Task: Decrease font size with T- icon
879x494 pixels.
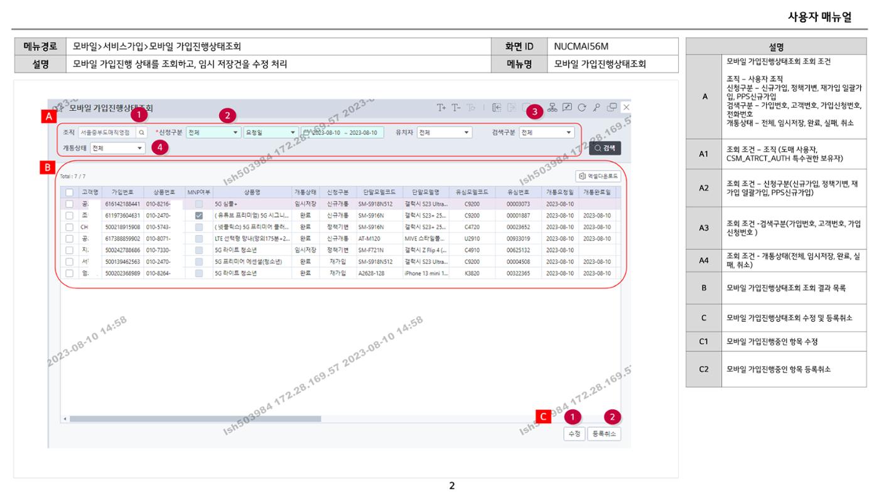Action: (456, 108)
